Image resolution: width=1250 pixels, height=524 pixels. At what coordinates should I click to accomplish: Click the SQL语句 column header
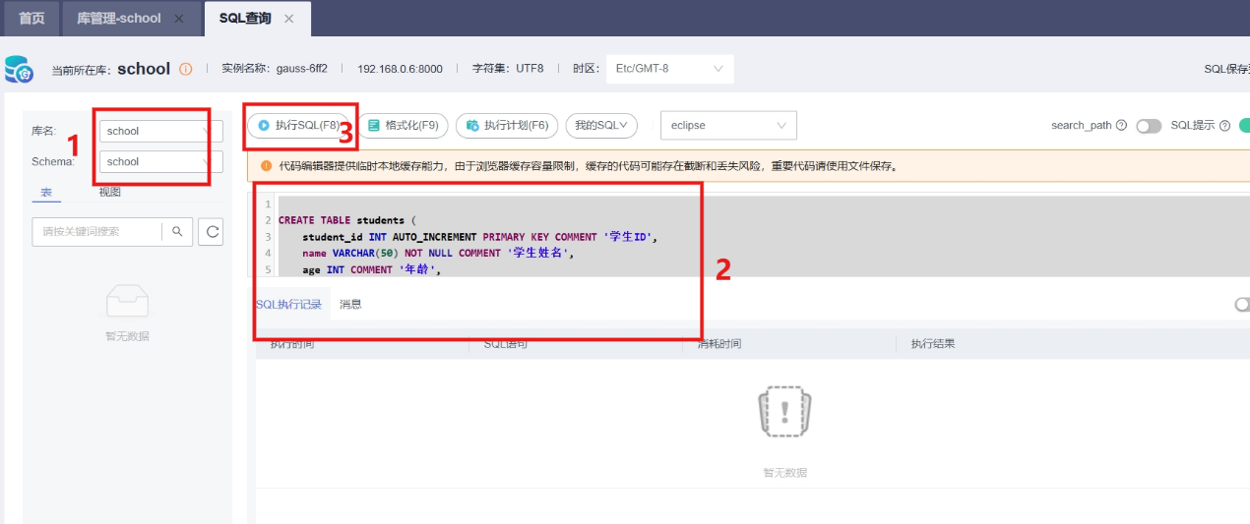506,344
